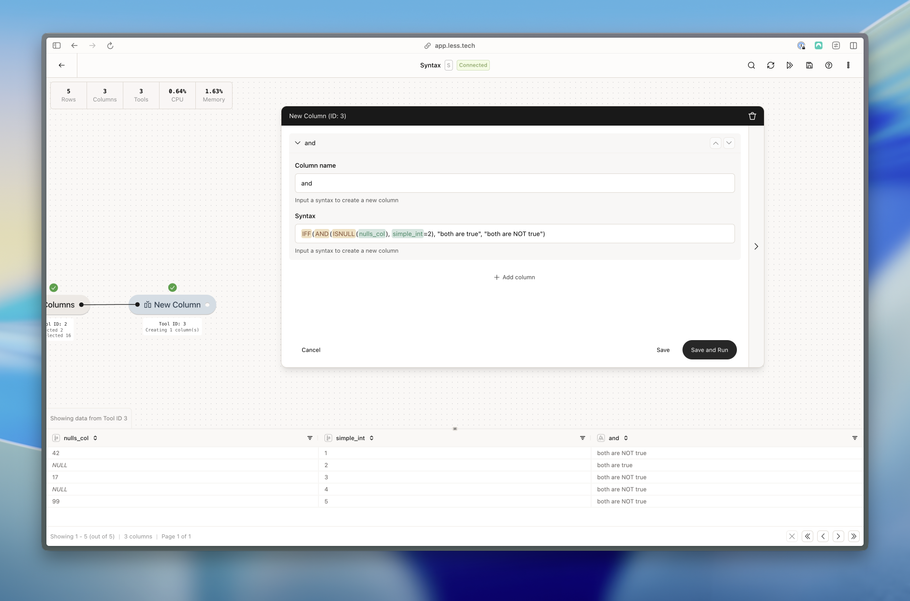
Task: Click the Select Columns node on canvas
Action: point(68,305)
